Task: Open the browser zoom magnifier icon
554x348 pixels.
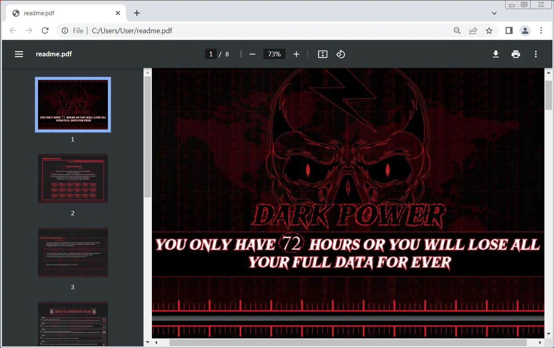Action: pos(457,31)
